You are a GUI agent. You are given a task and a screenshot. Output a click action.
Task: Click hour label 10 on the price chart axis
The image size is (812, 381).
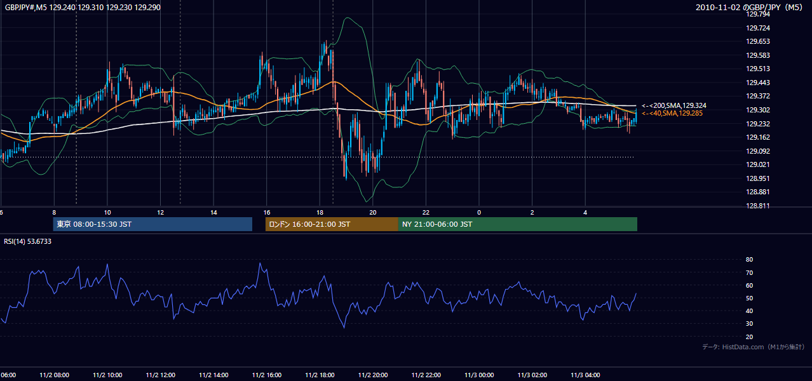(x=107, y=212)
